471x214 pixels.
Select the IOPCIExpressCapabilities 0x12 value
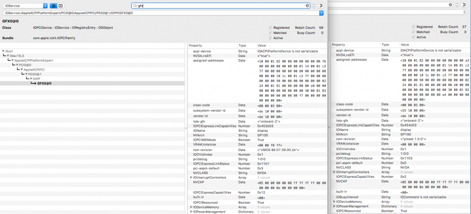tap(261, 192)
